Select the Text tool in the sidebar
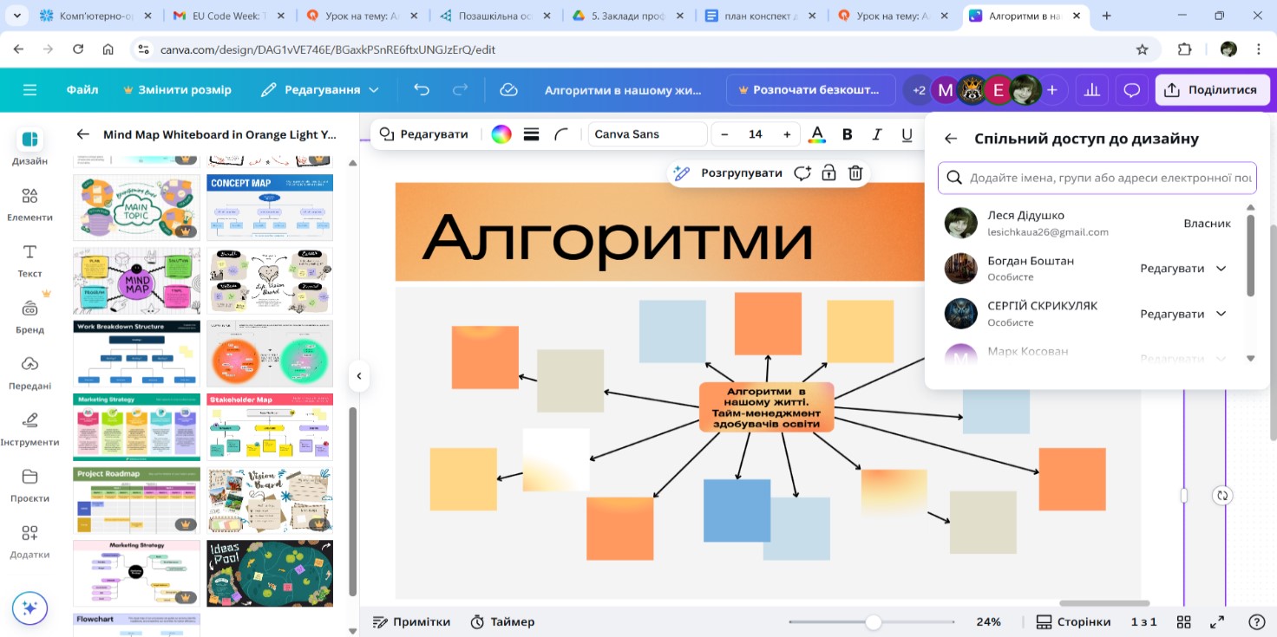The image size is (1277, 637). (29, 260)
